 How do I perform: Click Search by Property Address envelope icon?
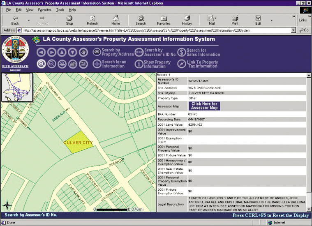coord(97,52)
